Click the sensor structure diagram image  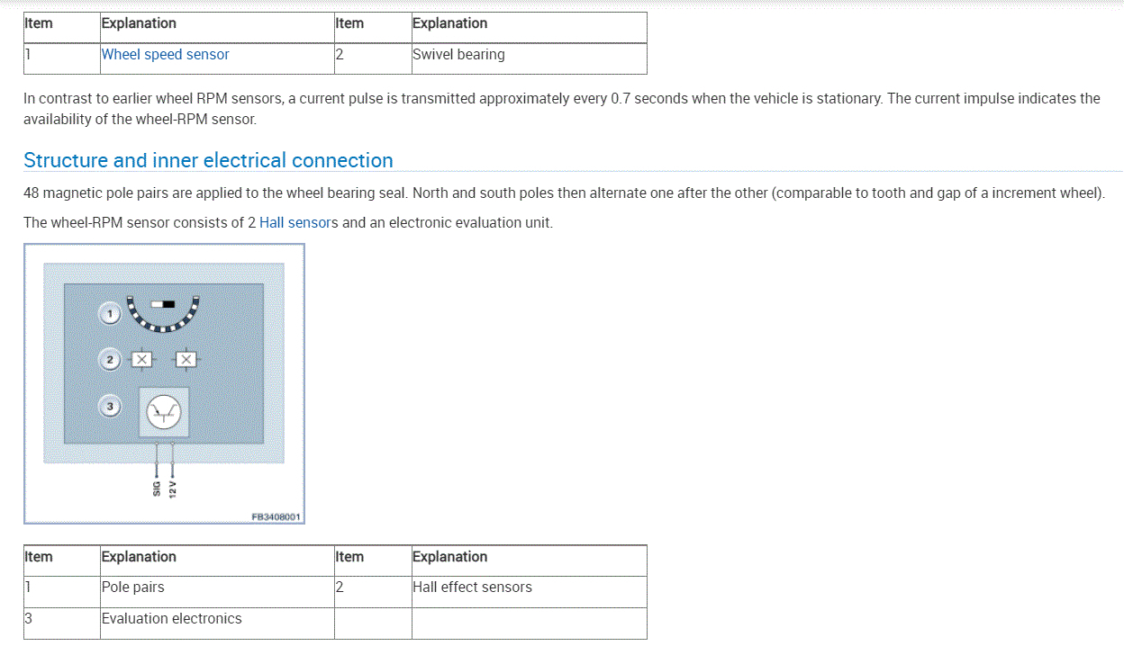pyautogui.click(x=164, y=383)
